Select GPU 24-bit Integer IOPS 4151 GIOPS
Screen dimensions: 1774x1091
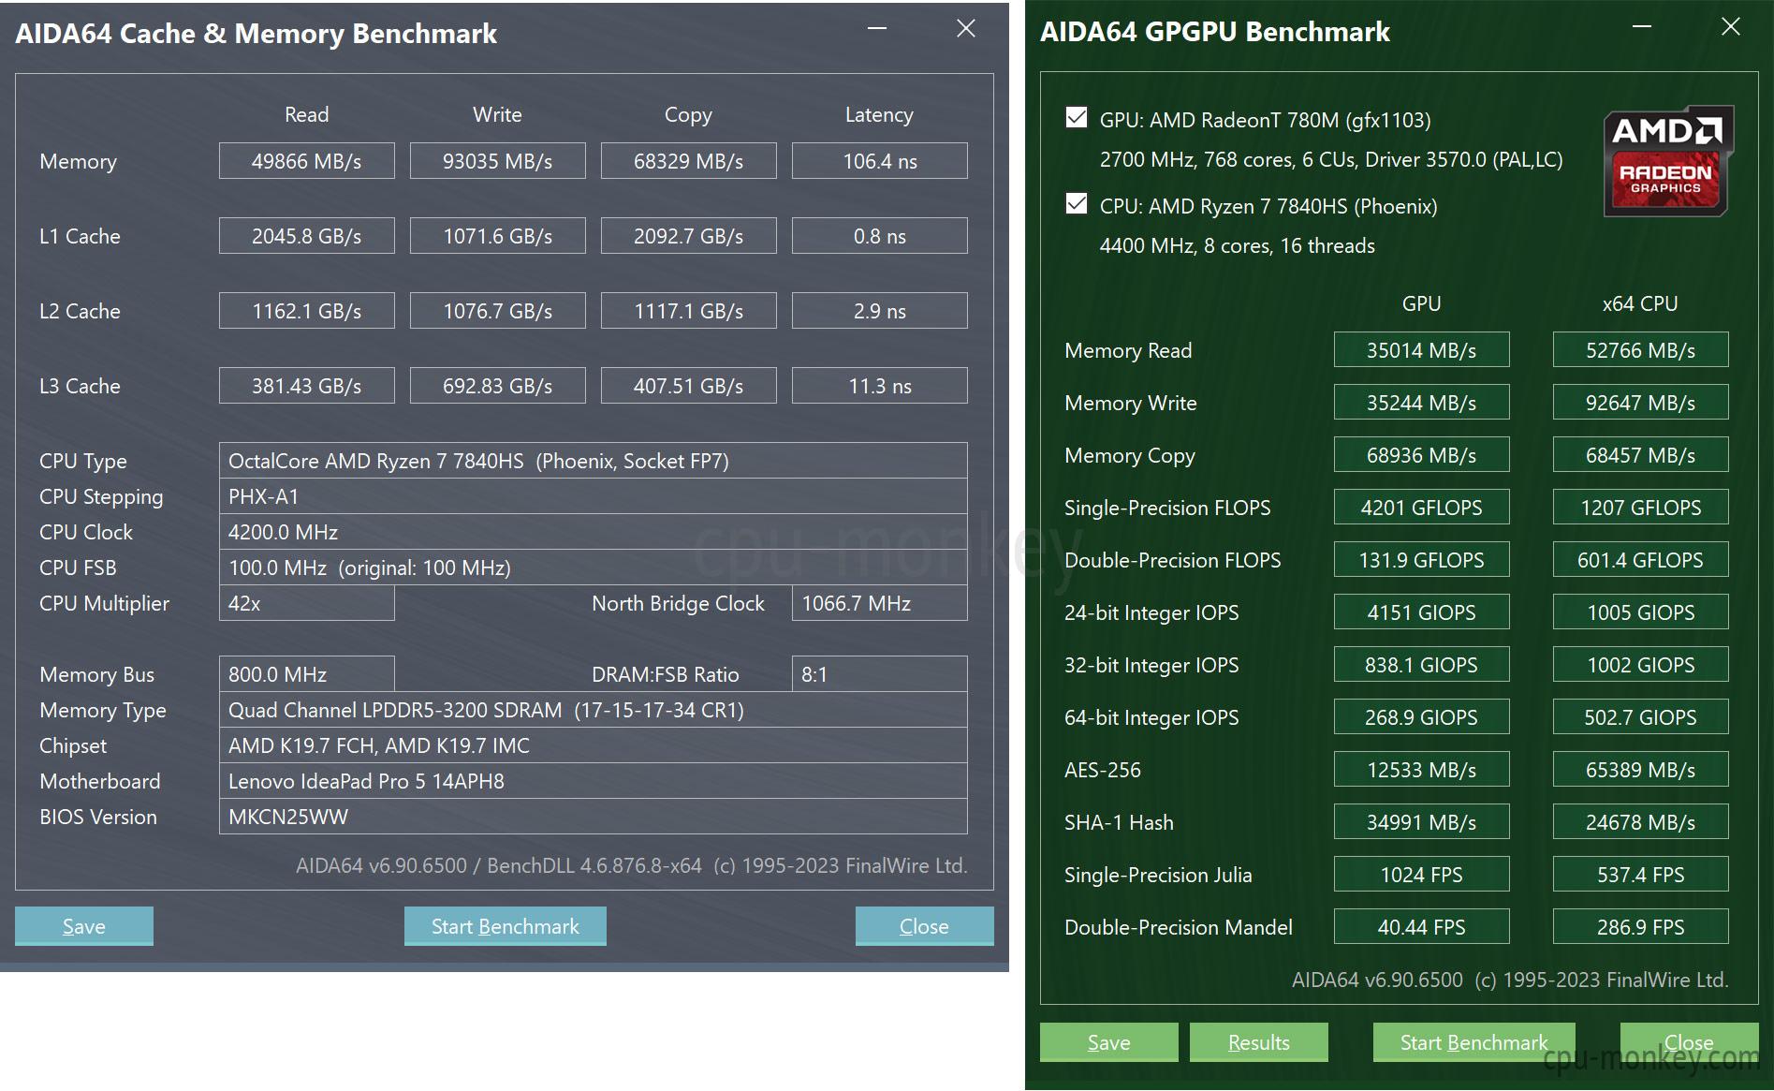[x=1422, y=612]
